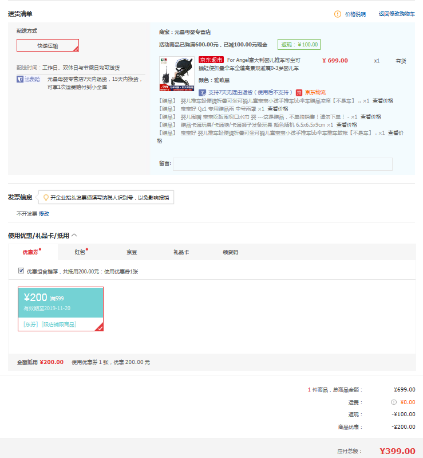Viewport: 423px width, 458px height.
Task: Click the ¥699.00 product price
Action: point(335,61)
